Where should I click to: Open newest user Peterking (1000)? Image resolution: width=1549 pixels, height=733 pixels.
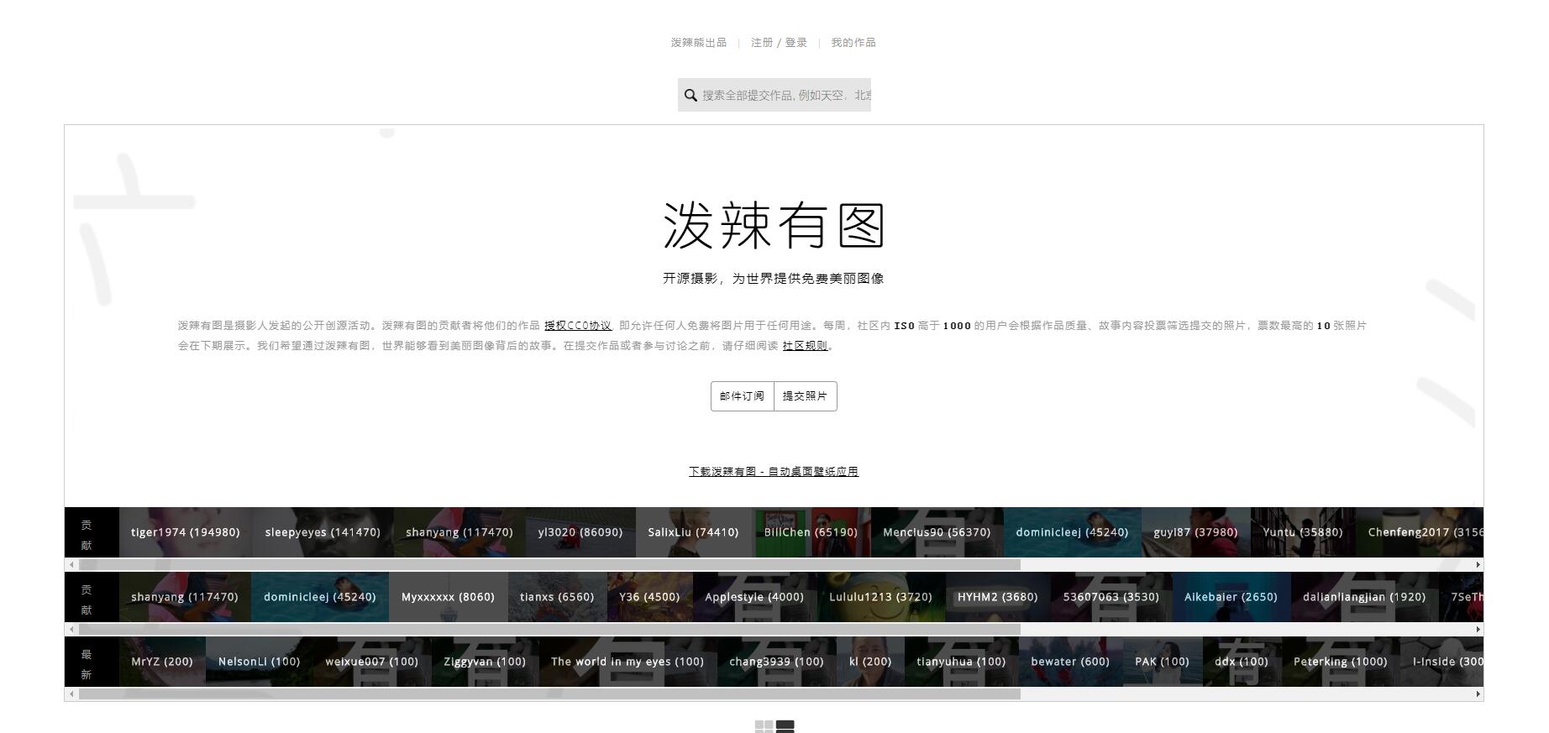1341,662
